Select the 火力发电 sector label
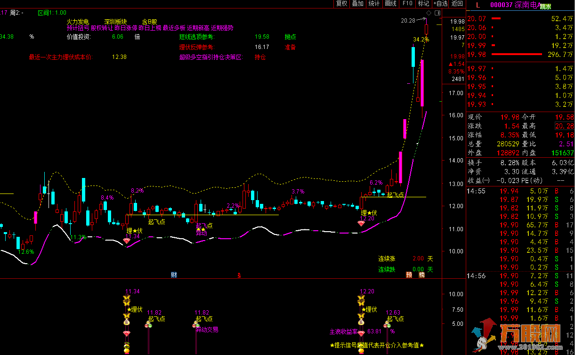 point(78,22)
